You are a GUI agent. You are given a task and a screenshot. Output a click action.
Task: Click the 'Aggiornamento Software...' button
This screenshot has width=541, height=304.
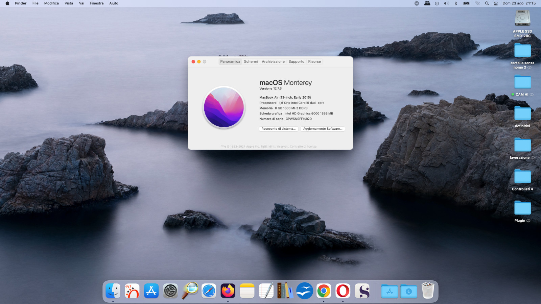[x=323, y=129]
